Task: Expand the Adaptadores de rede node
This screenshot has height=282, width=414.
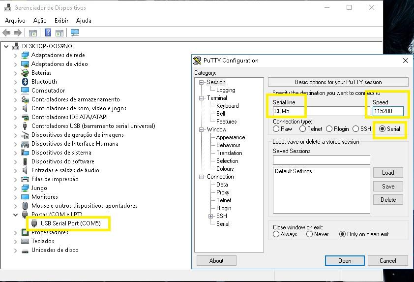Action: [x=15, y=55]
